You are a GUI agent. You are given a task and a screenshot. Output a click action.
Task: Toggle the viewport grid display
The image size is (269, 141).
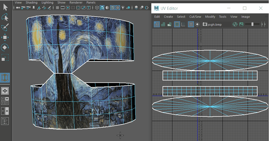click(x=58, y=8)
